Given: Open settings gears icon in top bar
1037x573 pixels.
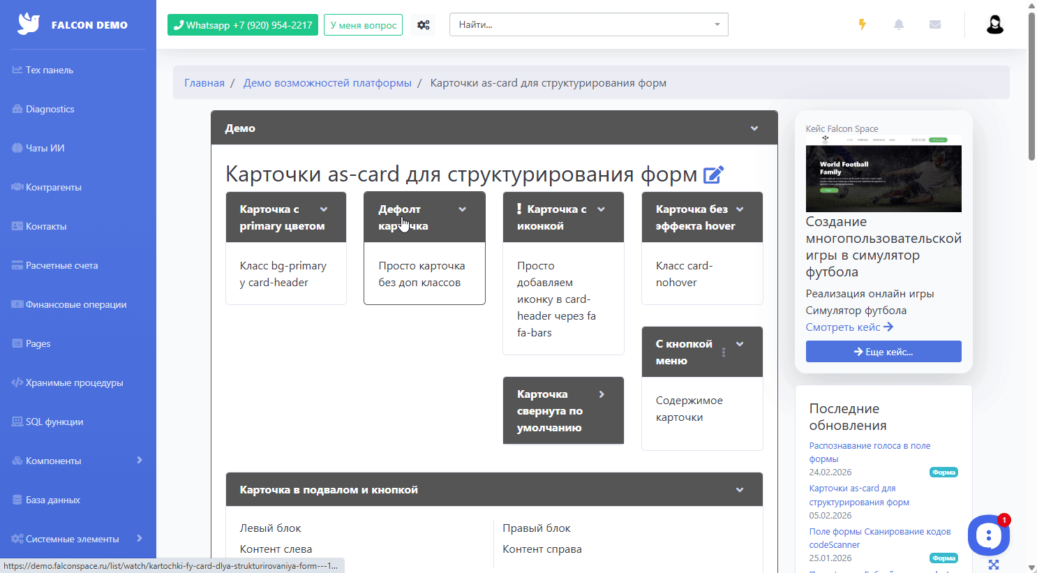Looking at the screenshot, I should tap(424, 25).
